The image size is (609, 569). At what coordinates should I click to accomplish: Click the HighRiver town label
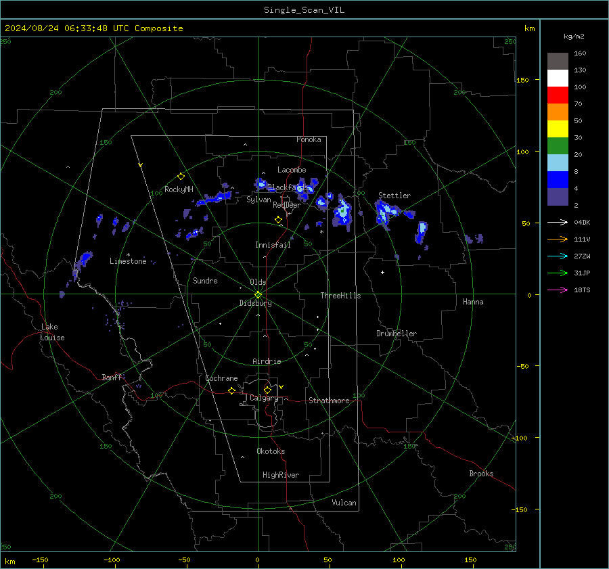pos(281,475)
